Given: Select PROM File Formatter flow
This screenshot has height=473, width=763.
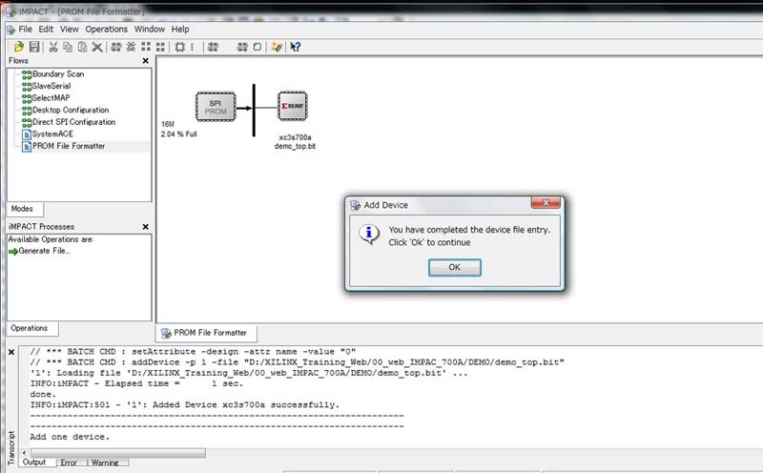Looking at the screenshot, I should coord(69,146).
